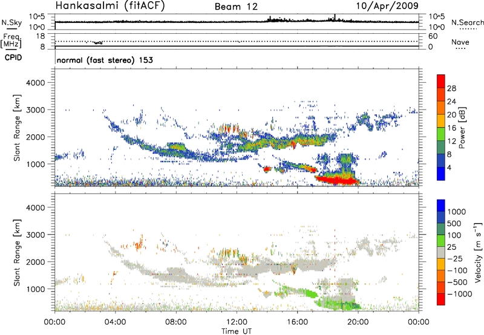The height and width of the screenshot is (335, 484).
Task: Select the Freq. [MHz] axis label
Action: pyautogui.click(x=11, y=41)
